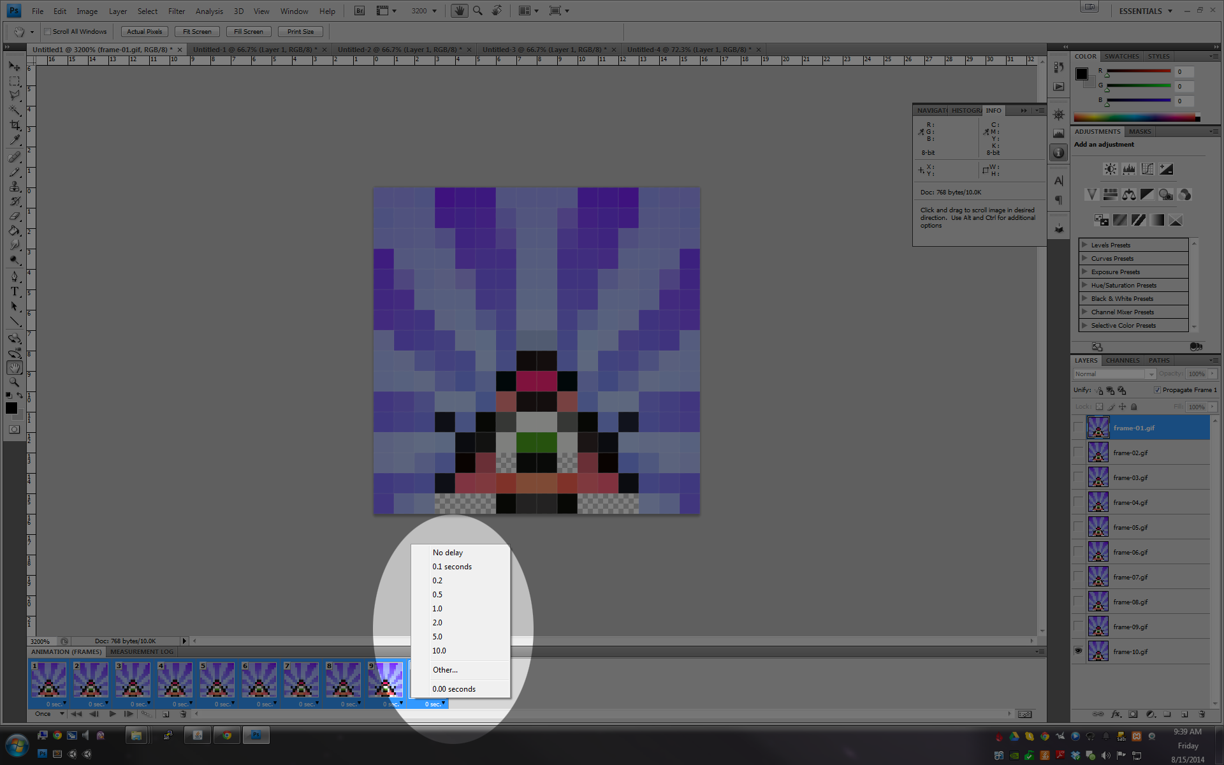This screenshot has height=765, width=1224.
Task: Select the Pencil tool
Action: (14, 171)
